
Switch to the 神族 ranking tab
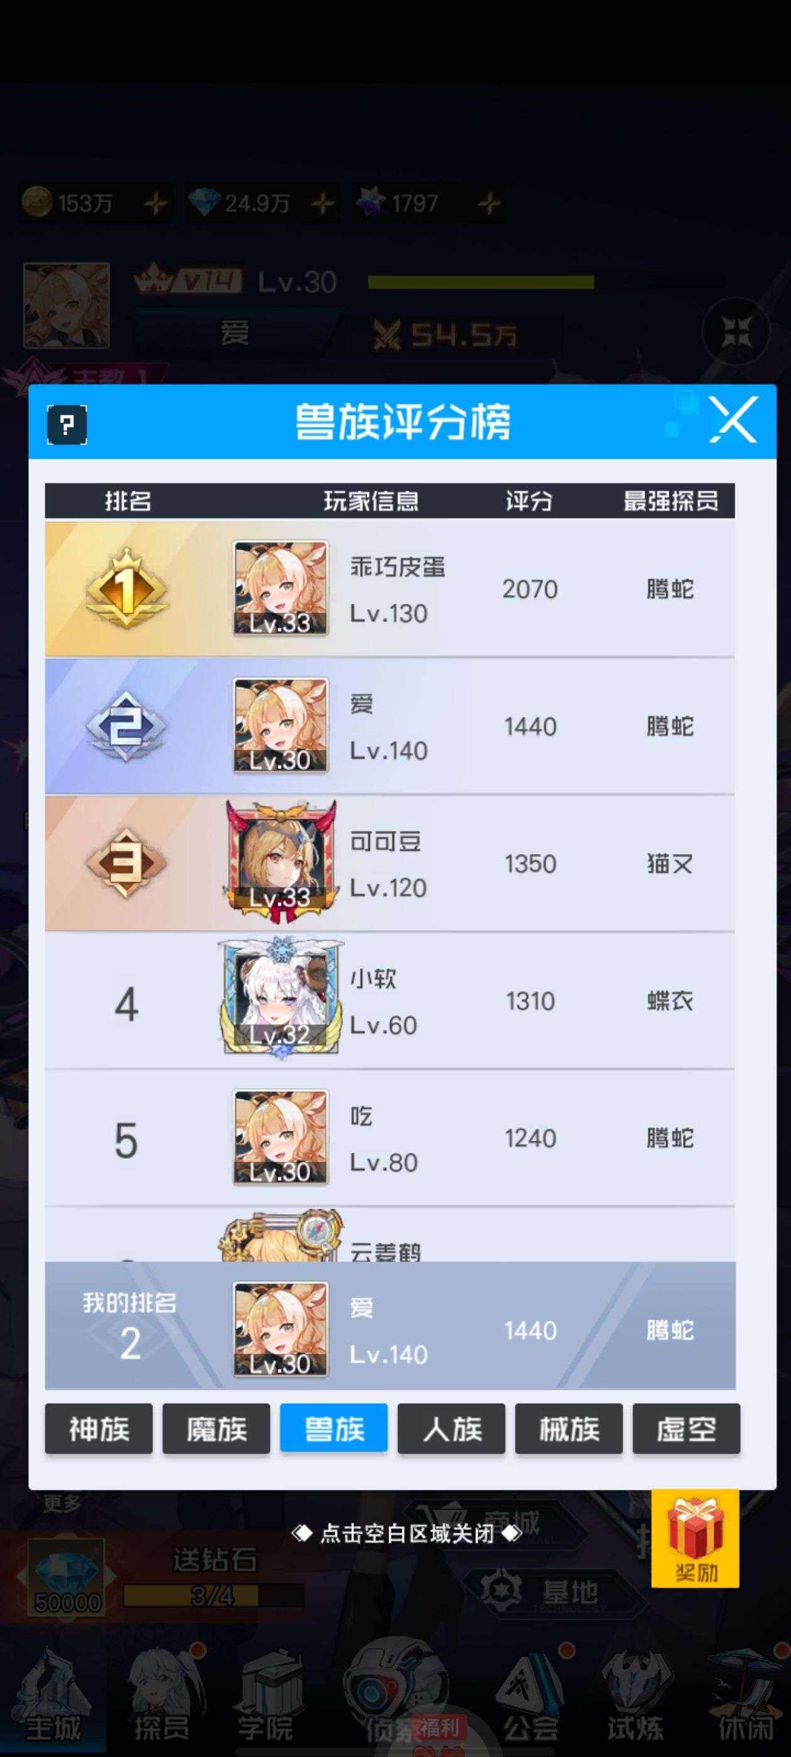coord(99,1429)
